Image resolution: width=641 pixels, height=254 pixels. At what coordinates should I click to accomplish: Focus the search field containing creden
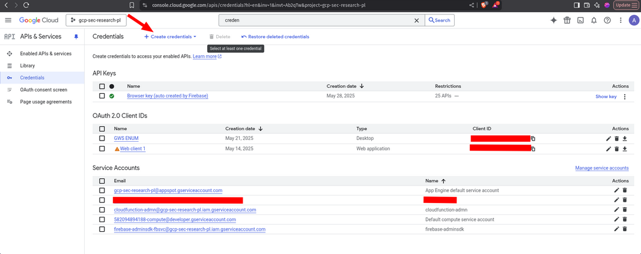(x=317, y=20)
